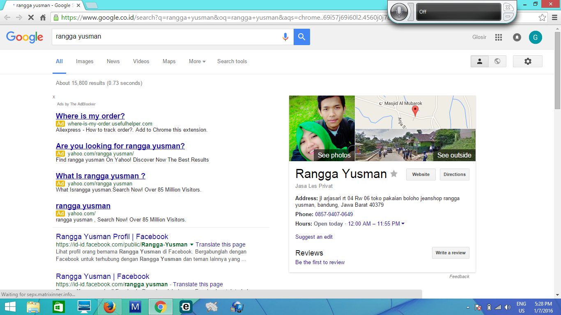Click the blue magnifier search button

(302, 37)
